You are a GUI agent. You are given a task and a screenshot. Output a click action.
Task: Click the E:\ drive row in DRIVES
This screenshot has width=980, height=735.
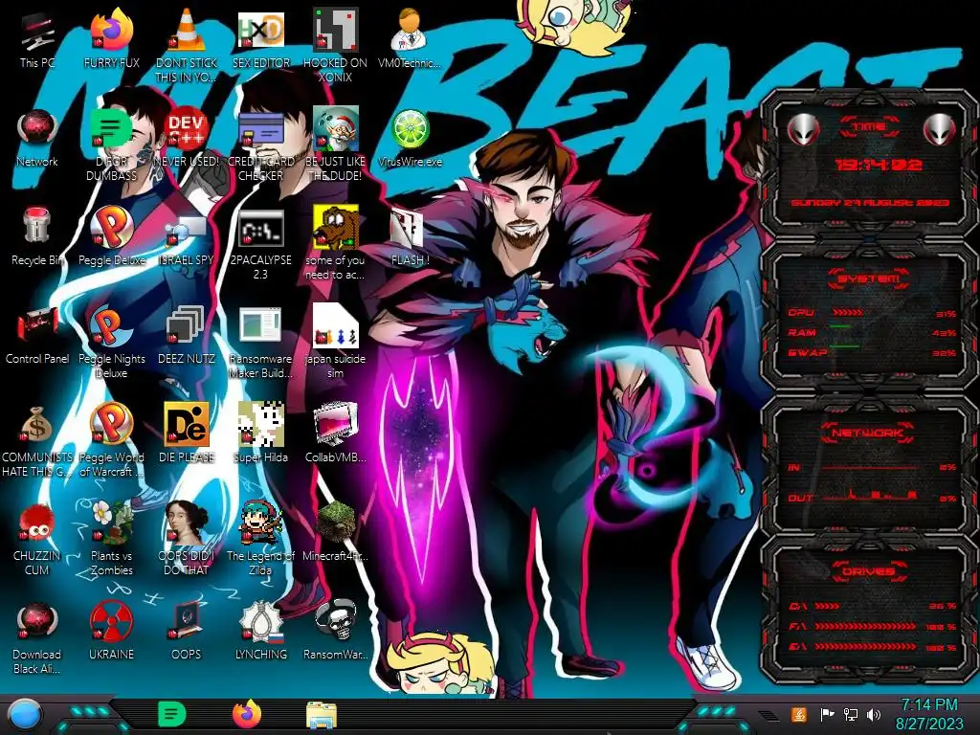pos(872,647)
